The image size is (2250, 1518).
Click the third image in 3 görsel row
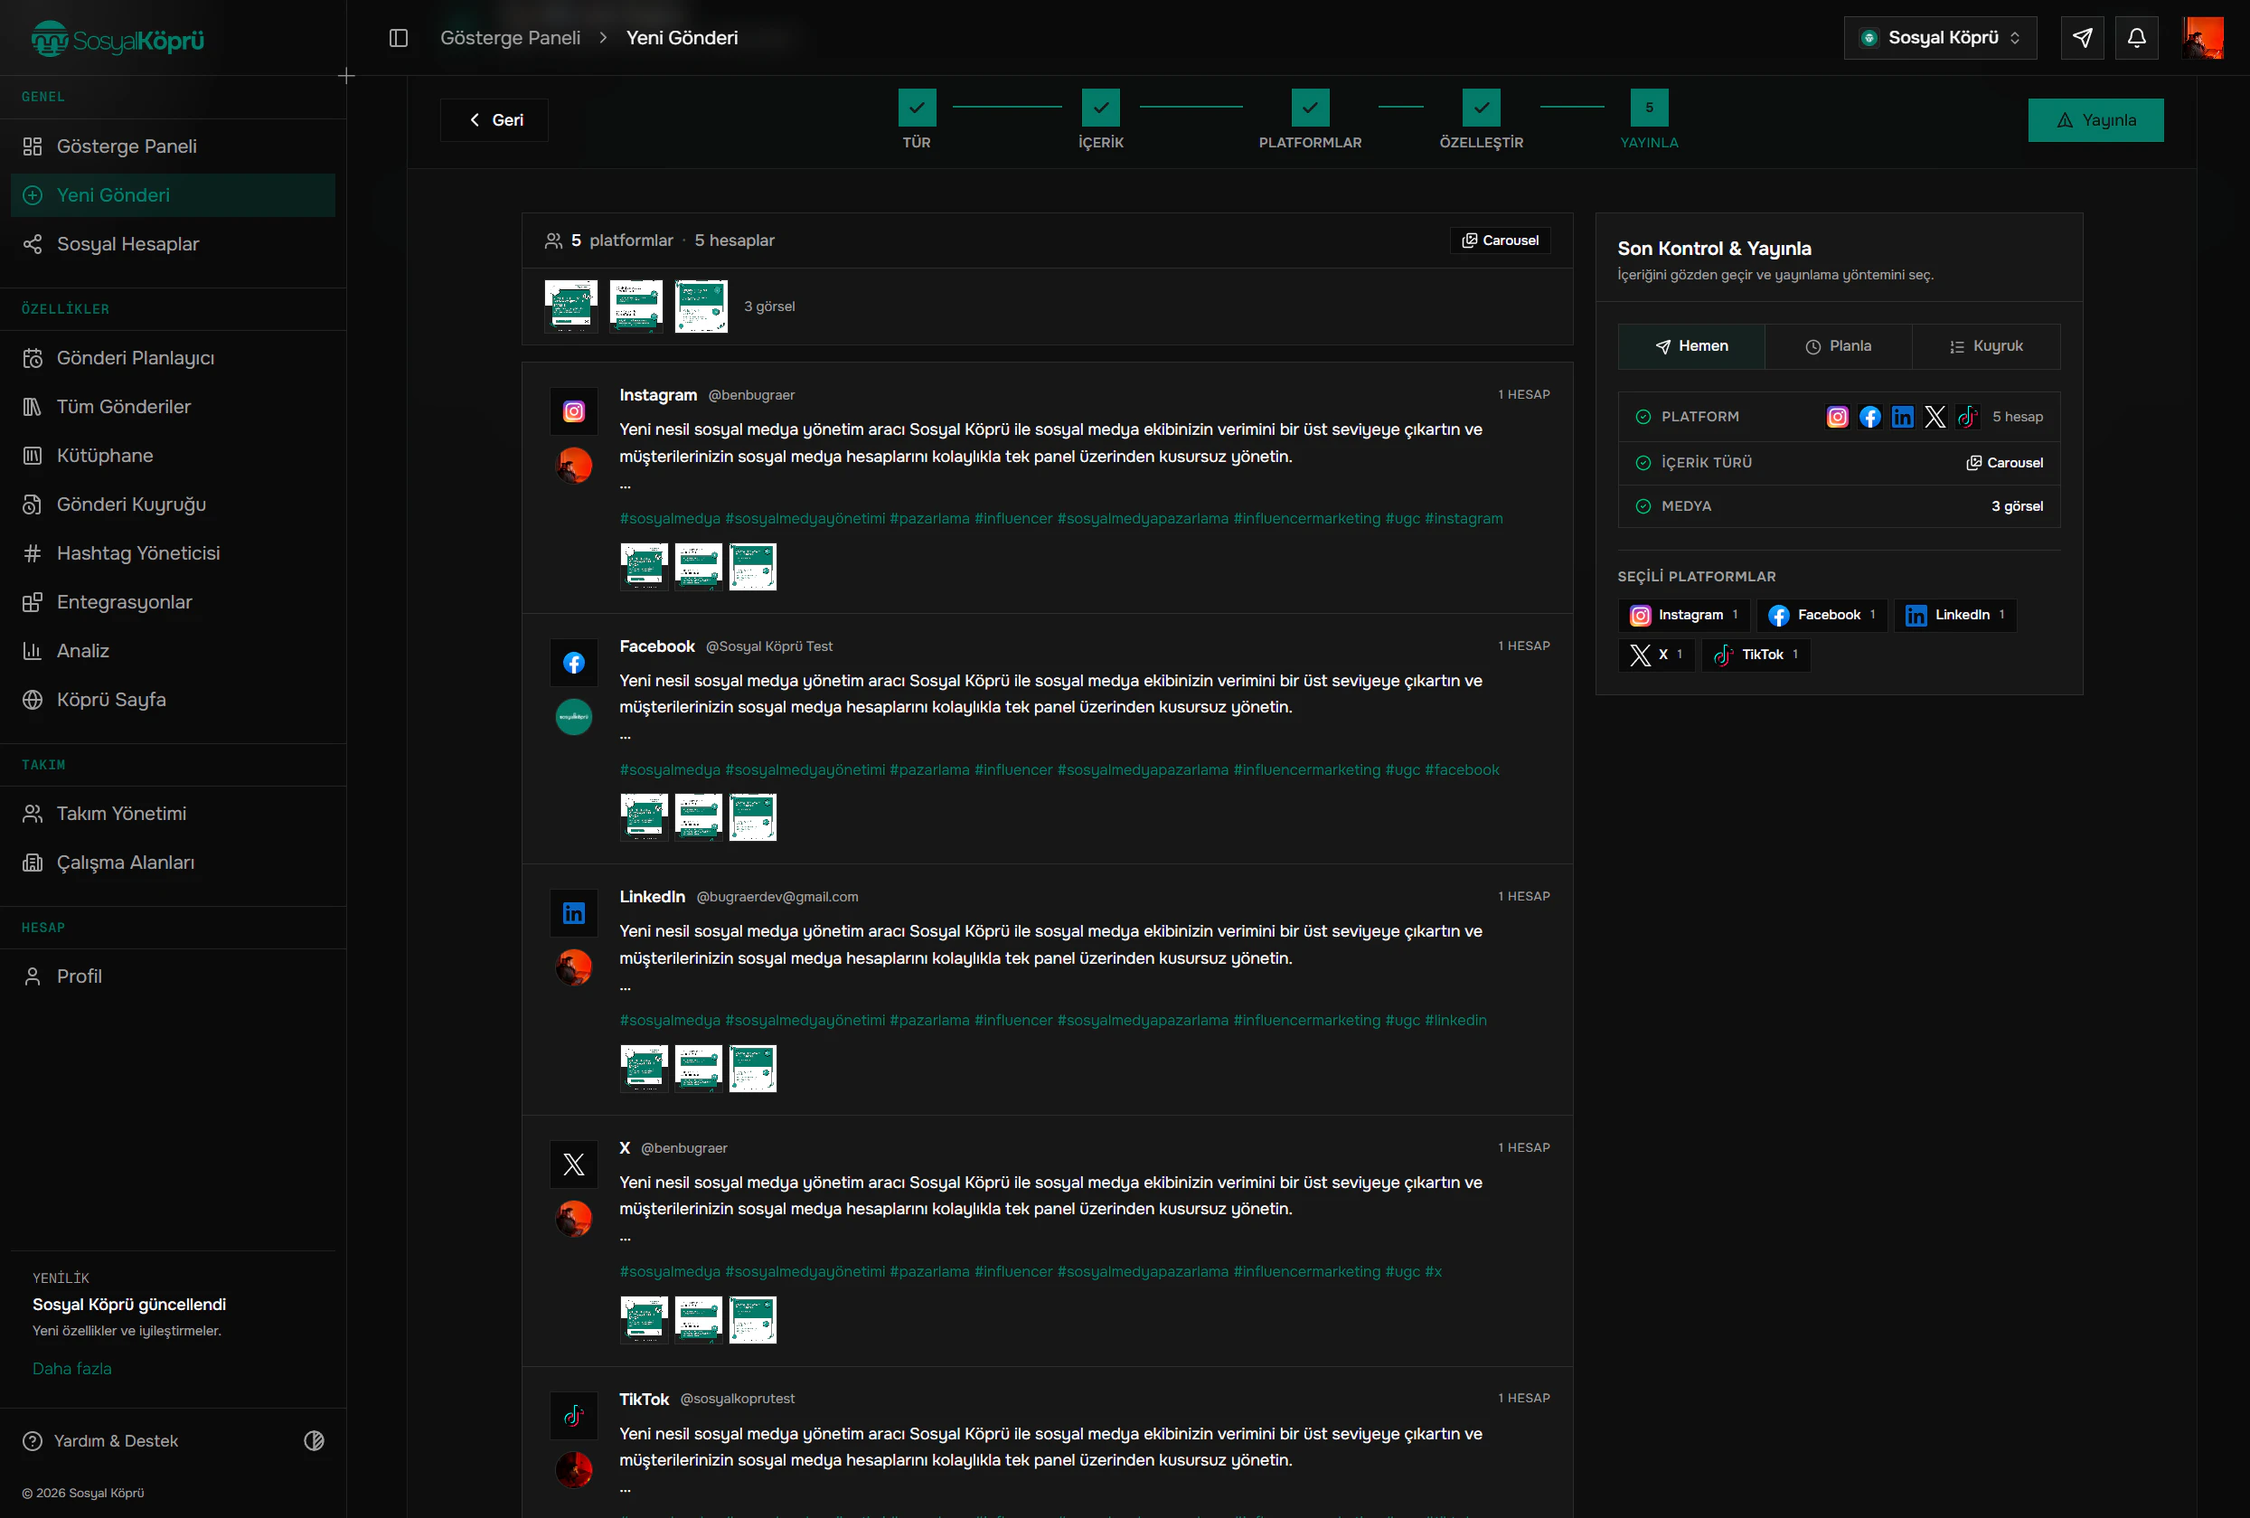[701, 306]
